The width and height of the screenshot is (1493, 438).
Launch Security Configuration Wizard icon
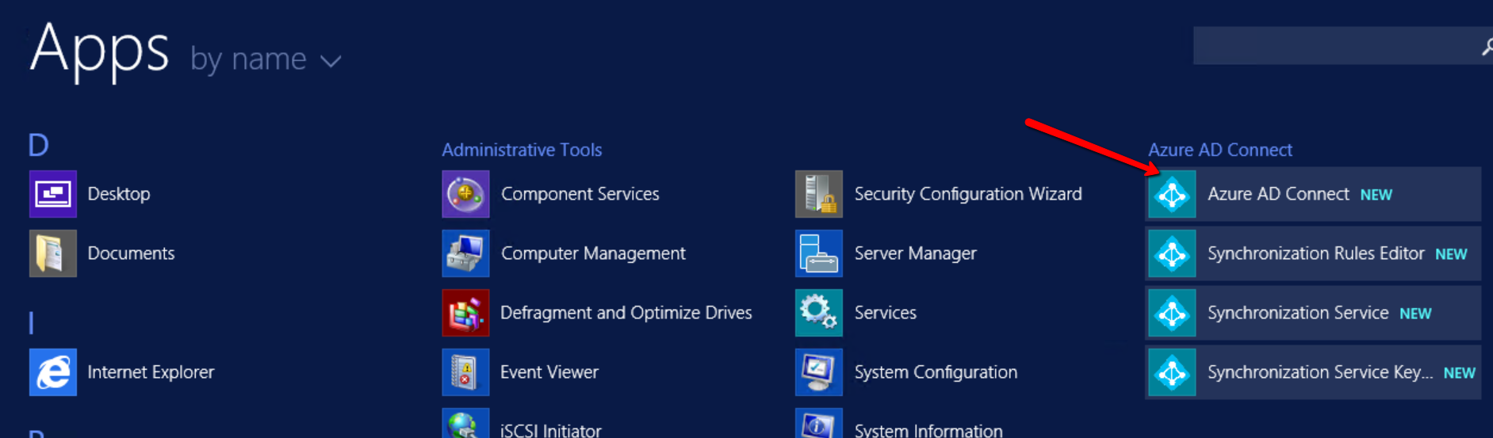tap(818, 194)
